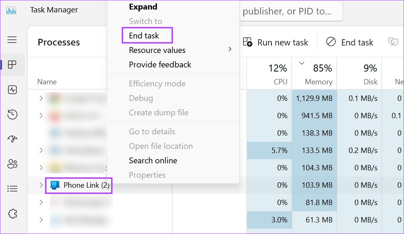
Task: Click the 133.5 MB memory cell
Action: tap(314, 150)
